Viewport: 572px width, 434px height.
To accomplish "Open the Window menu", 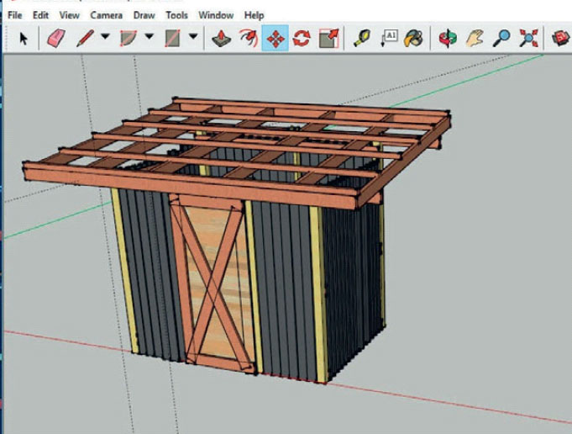I will pos(216,15).
